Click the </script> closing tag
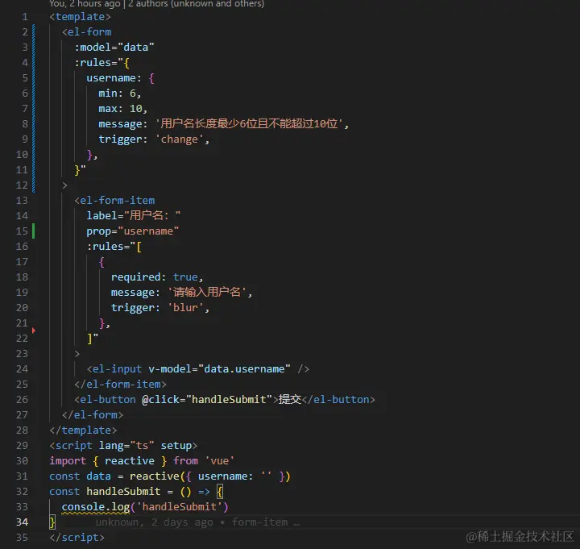The height and width of the screenshot is (549, 580). pos(77,537)
